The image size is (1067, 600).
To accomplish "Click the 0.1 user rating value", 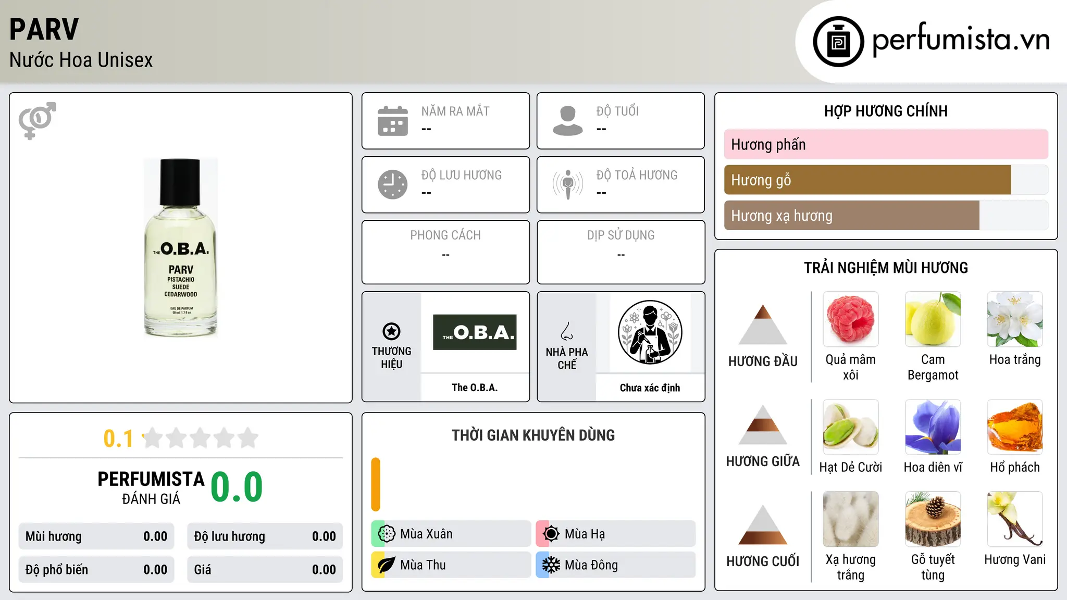I will coord(118,439).
